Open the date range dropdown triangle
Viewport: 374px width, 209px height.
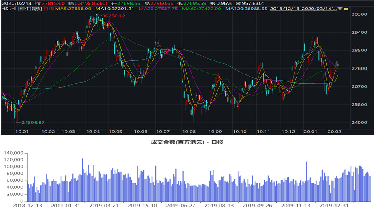(340, 9)
